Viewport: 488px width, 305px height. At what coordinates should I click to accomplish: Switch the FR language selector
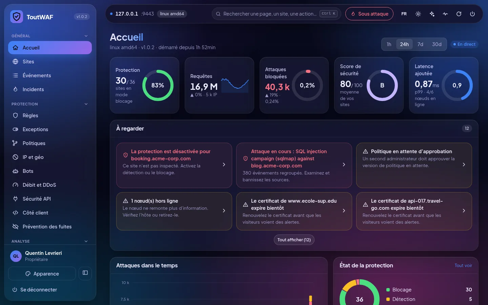[x=404, y=14]
